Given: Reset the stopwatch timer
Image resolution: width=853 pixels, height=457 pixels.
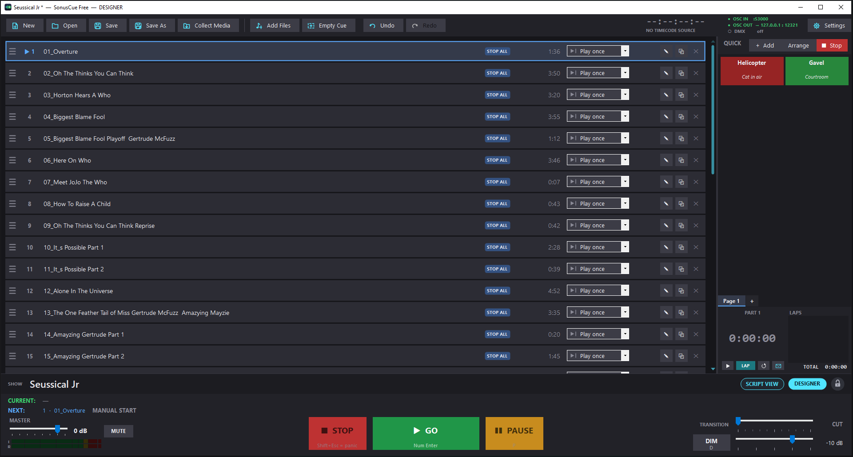Looking at the screenshot, I should tap(764, 366).
